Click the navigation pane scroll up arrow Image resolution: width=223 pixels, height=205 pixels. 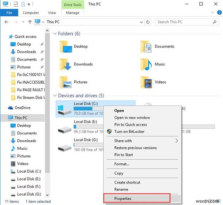[x=47, y=30]
